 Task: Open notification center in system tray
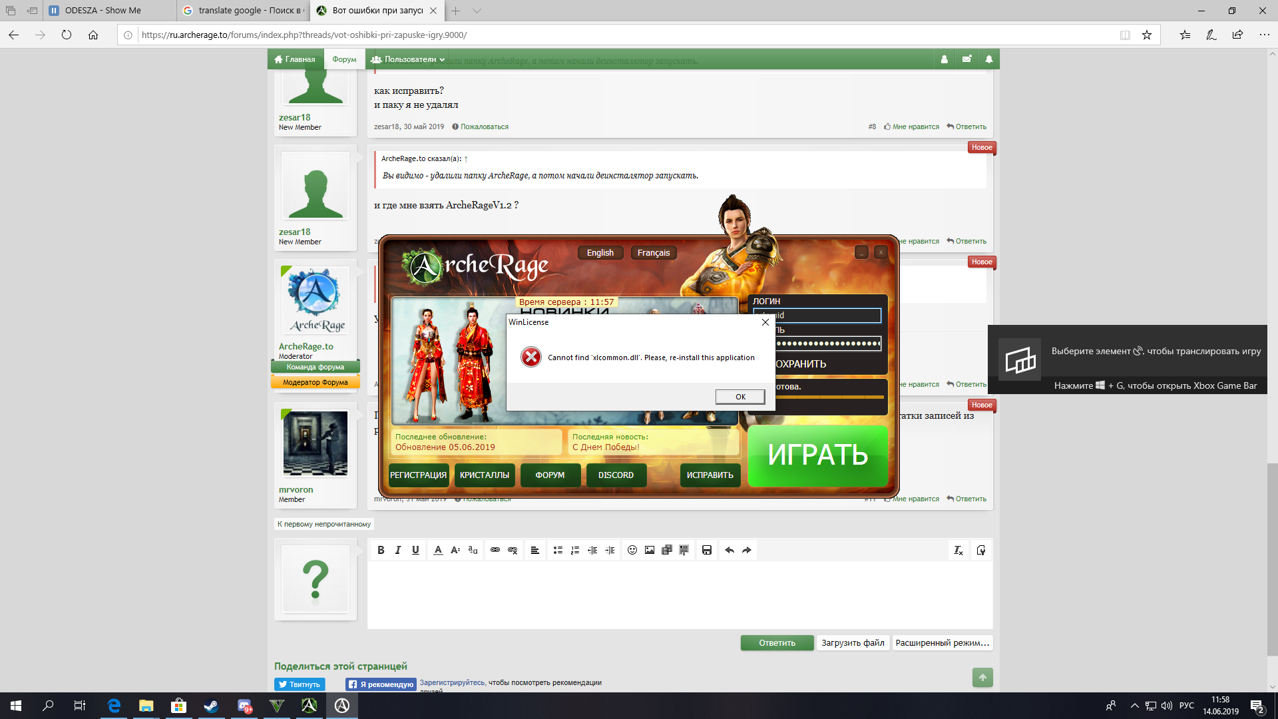click(x=1258, y=706)
